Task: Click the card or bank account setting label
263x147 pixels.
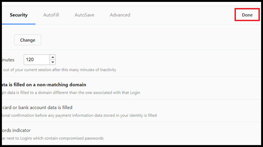Action: 37,107
